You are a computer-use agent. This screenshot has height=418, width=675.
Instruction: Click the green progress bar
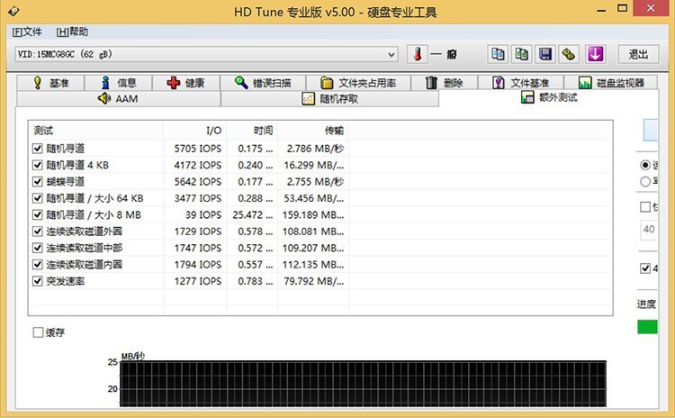click(x=647, y=327)
